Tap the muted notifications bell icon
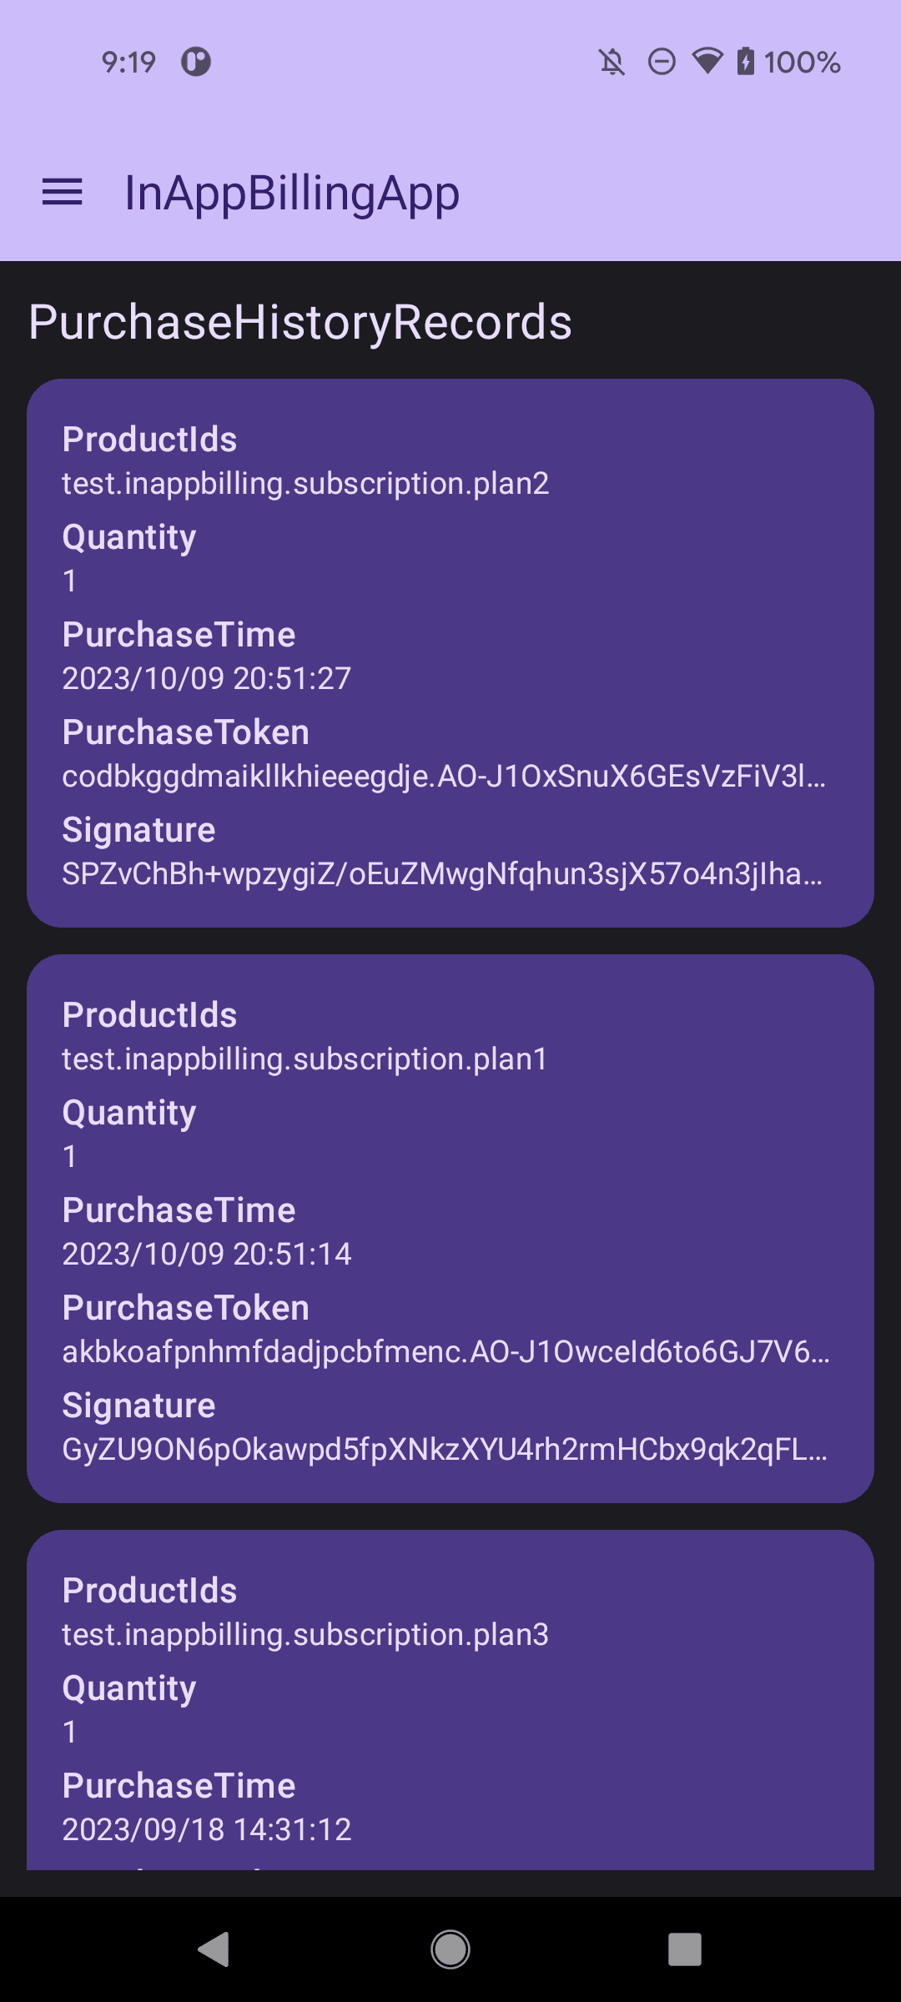This screenshot has width=901, height=2002. click(612, 62)
